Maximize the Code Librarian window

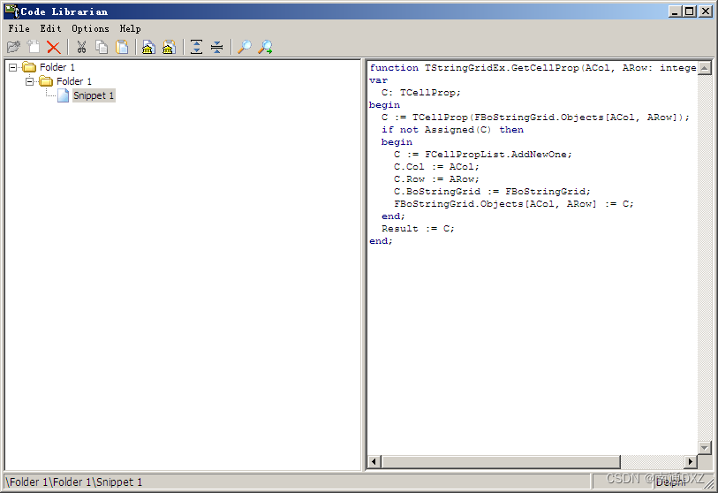(689, 11)
